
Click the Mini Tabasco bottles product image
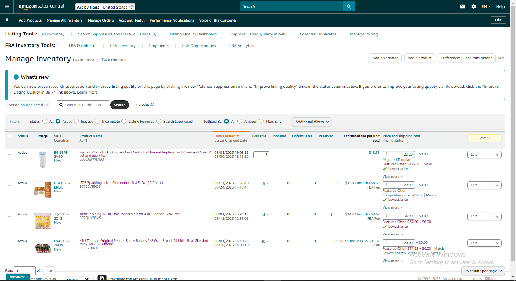click(43, 248)
